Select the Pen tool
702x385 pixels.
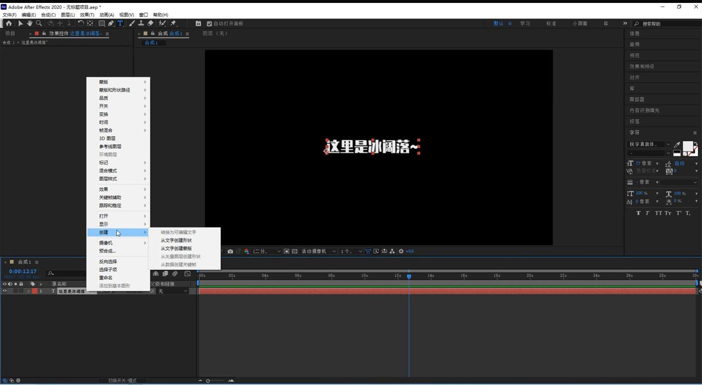pyautogui.click(x=111, y=24)
